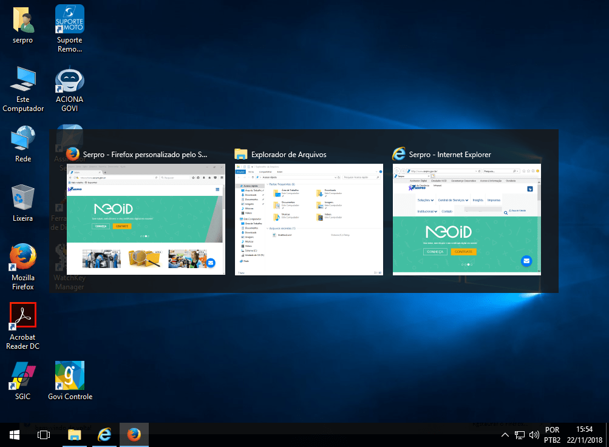Image resolution: width=609 pixels, height=447 pixels.
Task: Launch Acrobat Reader DC from the desktop
Action: point(23,315)
